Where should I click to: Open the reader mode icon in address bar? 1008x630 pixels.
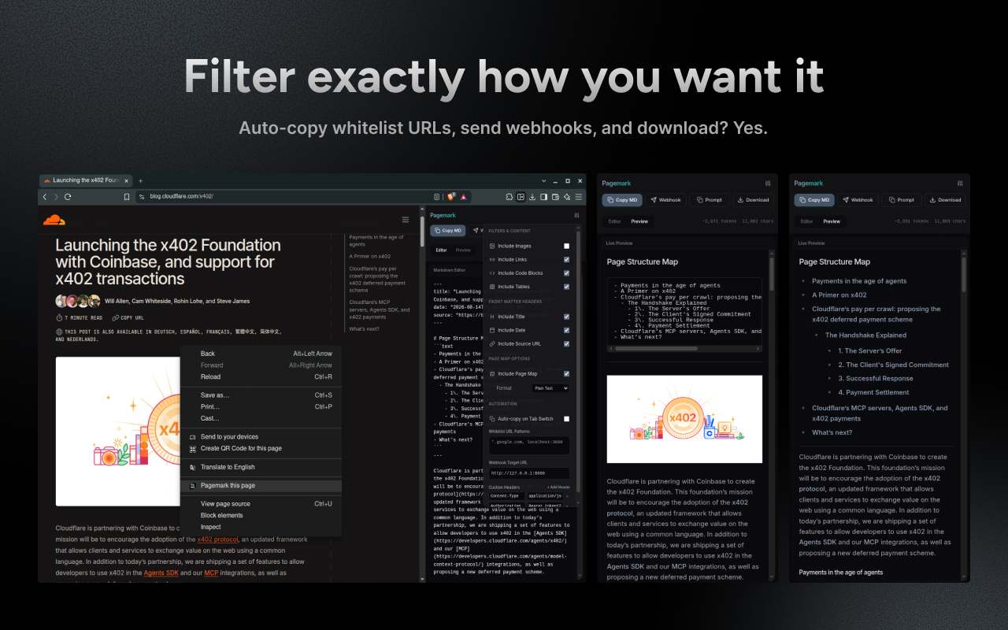pyautogui.click(x=437, y=197)
